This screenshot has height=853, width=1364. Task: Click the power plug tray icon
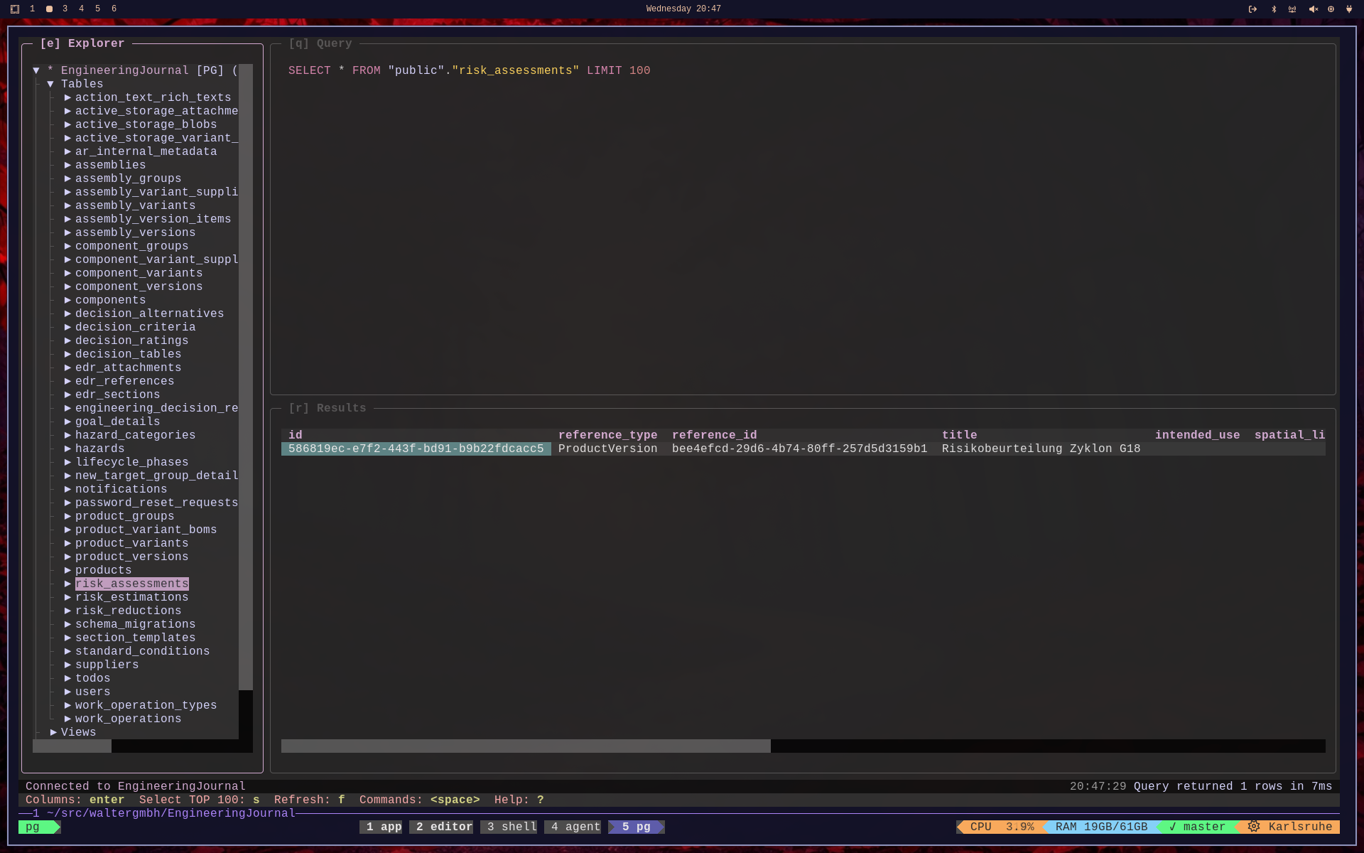click(x=1349, y=9)
